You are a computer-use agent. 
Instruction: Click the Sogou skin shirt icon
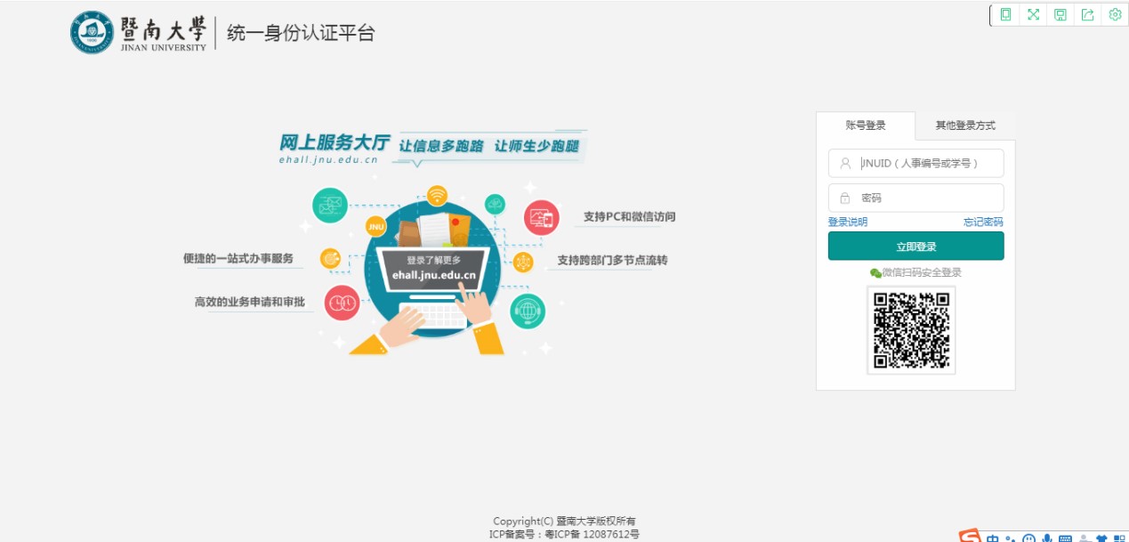[1101, 538]
